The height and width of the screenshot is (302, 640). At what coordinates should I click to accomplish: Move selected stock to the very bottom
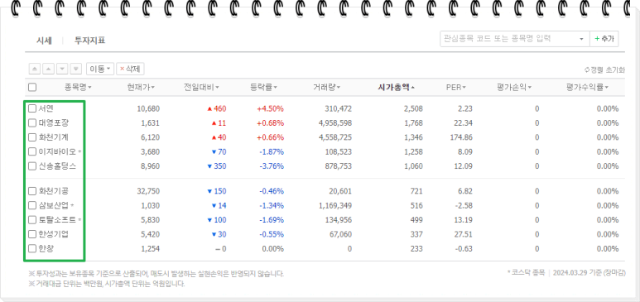pos(76,69)
